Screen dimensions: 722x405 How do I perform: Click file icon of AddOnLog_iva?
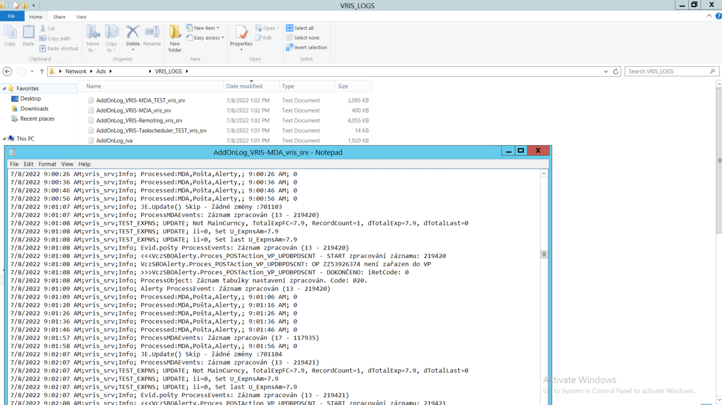(91, 141)
